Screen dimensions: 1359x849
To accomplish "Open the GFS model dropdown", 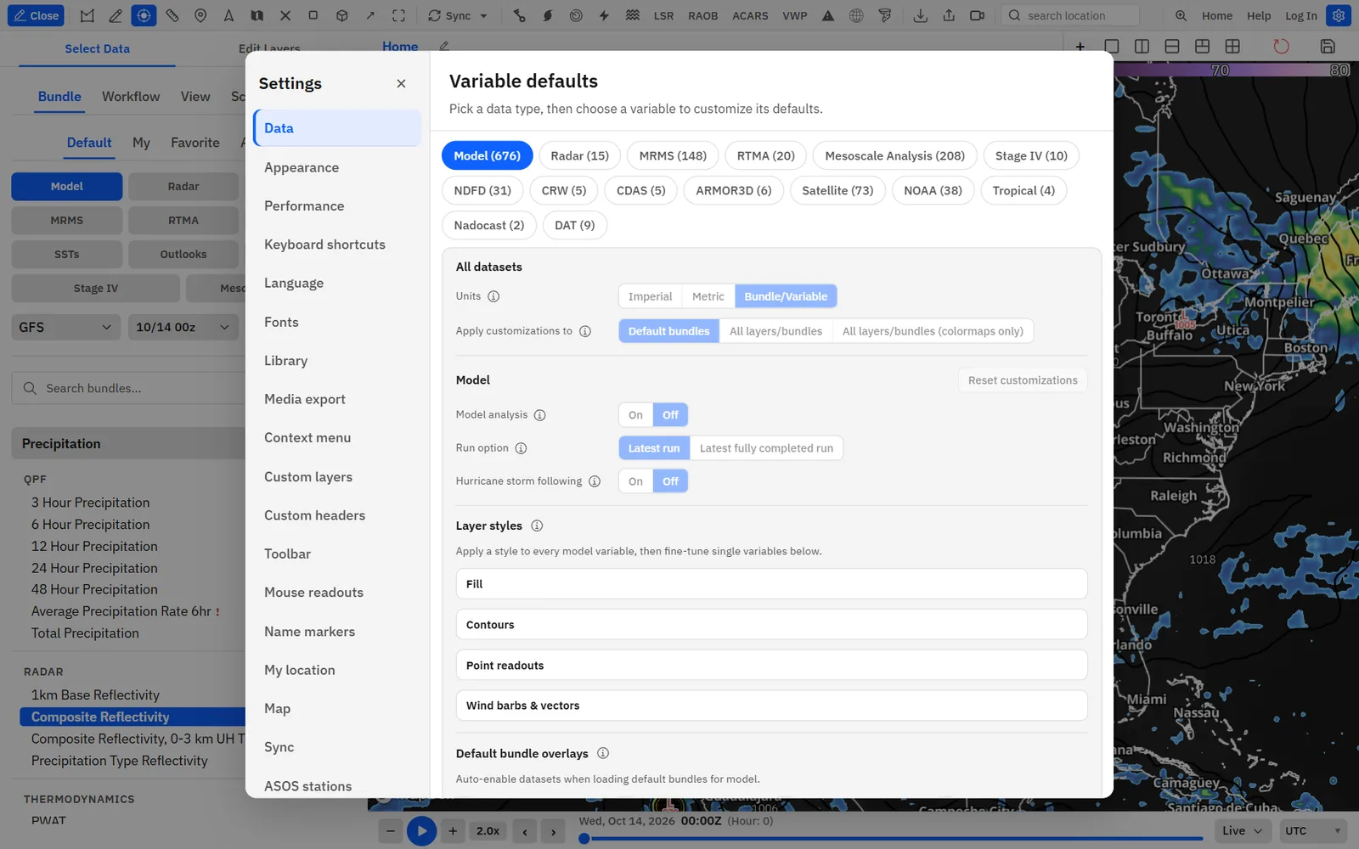I will [x=65, y=327].
